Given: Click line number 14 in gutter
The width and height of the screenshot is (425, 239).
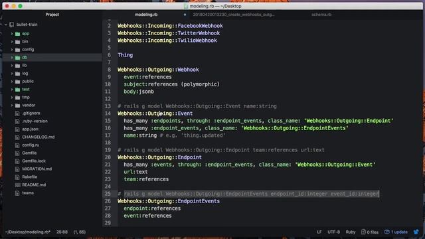Looking at the screenshot, I should 108,114.
